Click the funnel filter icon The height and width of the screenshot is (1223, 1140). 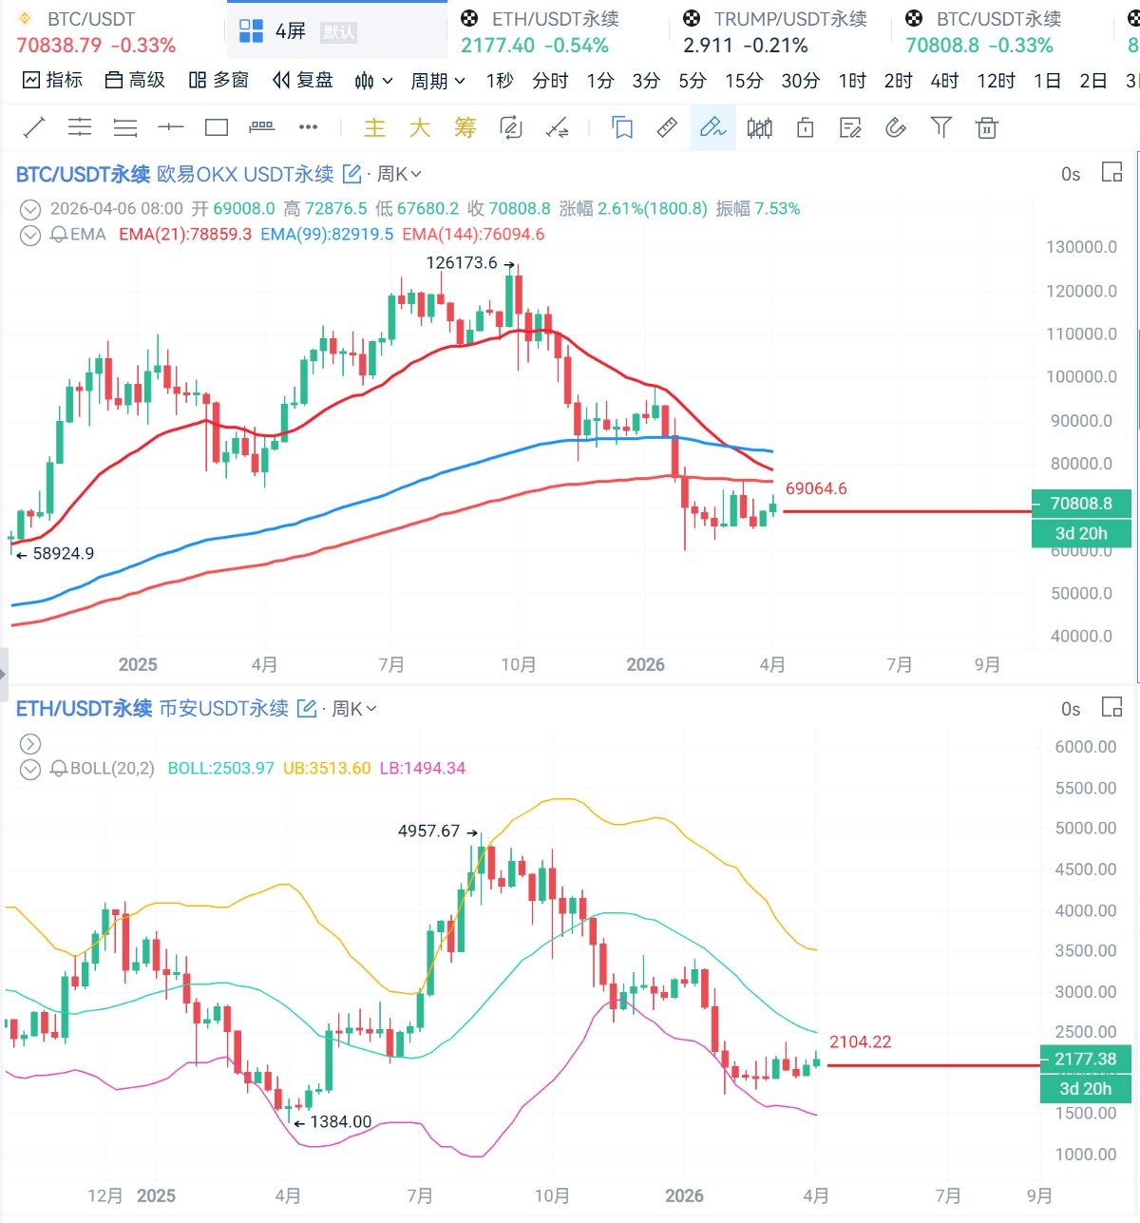[x=941, y=127]
